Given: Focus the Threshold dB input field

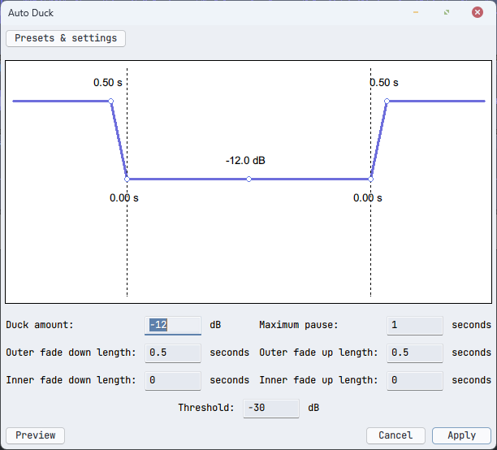Looking at the screenshot, I should (271, 408).
